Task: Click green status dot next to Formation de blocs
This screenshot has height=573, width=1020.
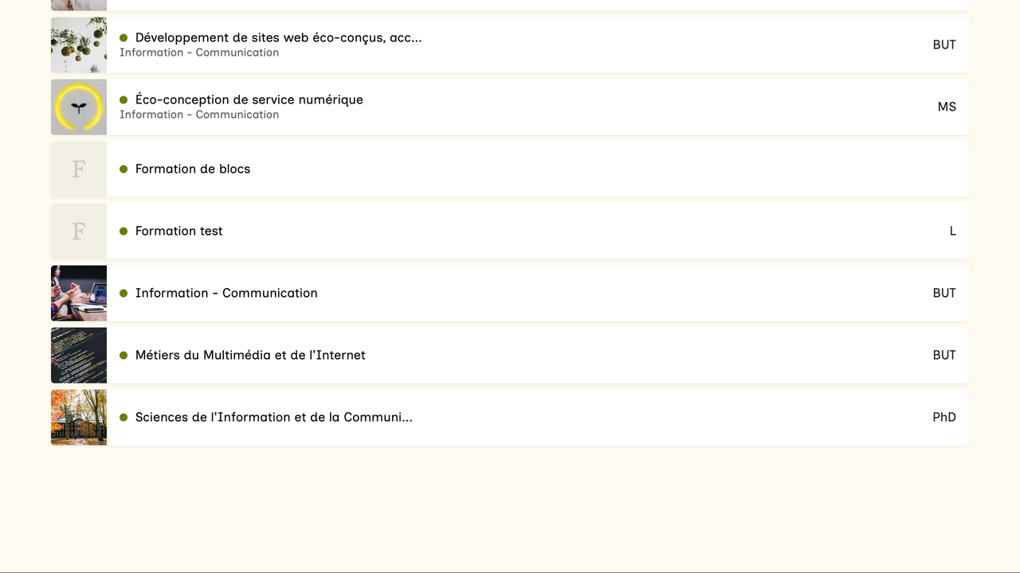Action: [x=124, y=169]
